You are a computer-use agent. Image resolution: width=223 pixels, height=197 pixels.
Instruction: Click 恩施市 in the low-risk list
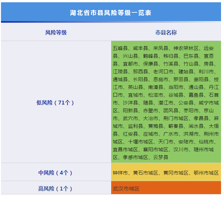(161, 80)
